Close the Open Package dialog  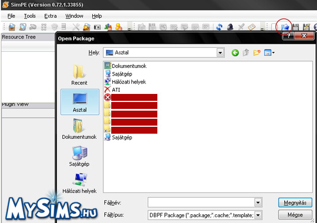point(304,36)
